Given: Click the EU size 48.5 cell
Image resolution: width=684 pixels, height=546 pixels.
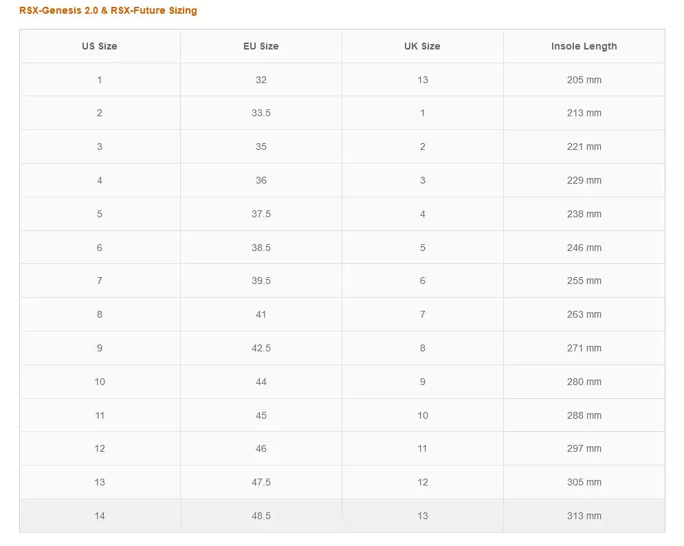Looking at the screenshot, I should coord(261,516).
